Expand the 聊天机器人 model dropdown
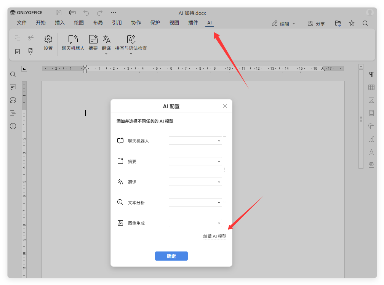The width and height of the screenshot is (384, 285). point(195,141)
